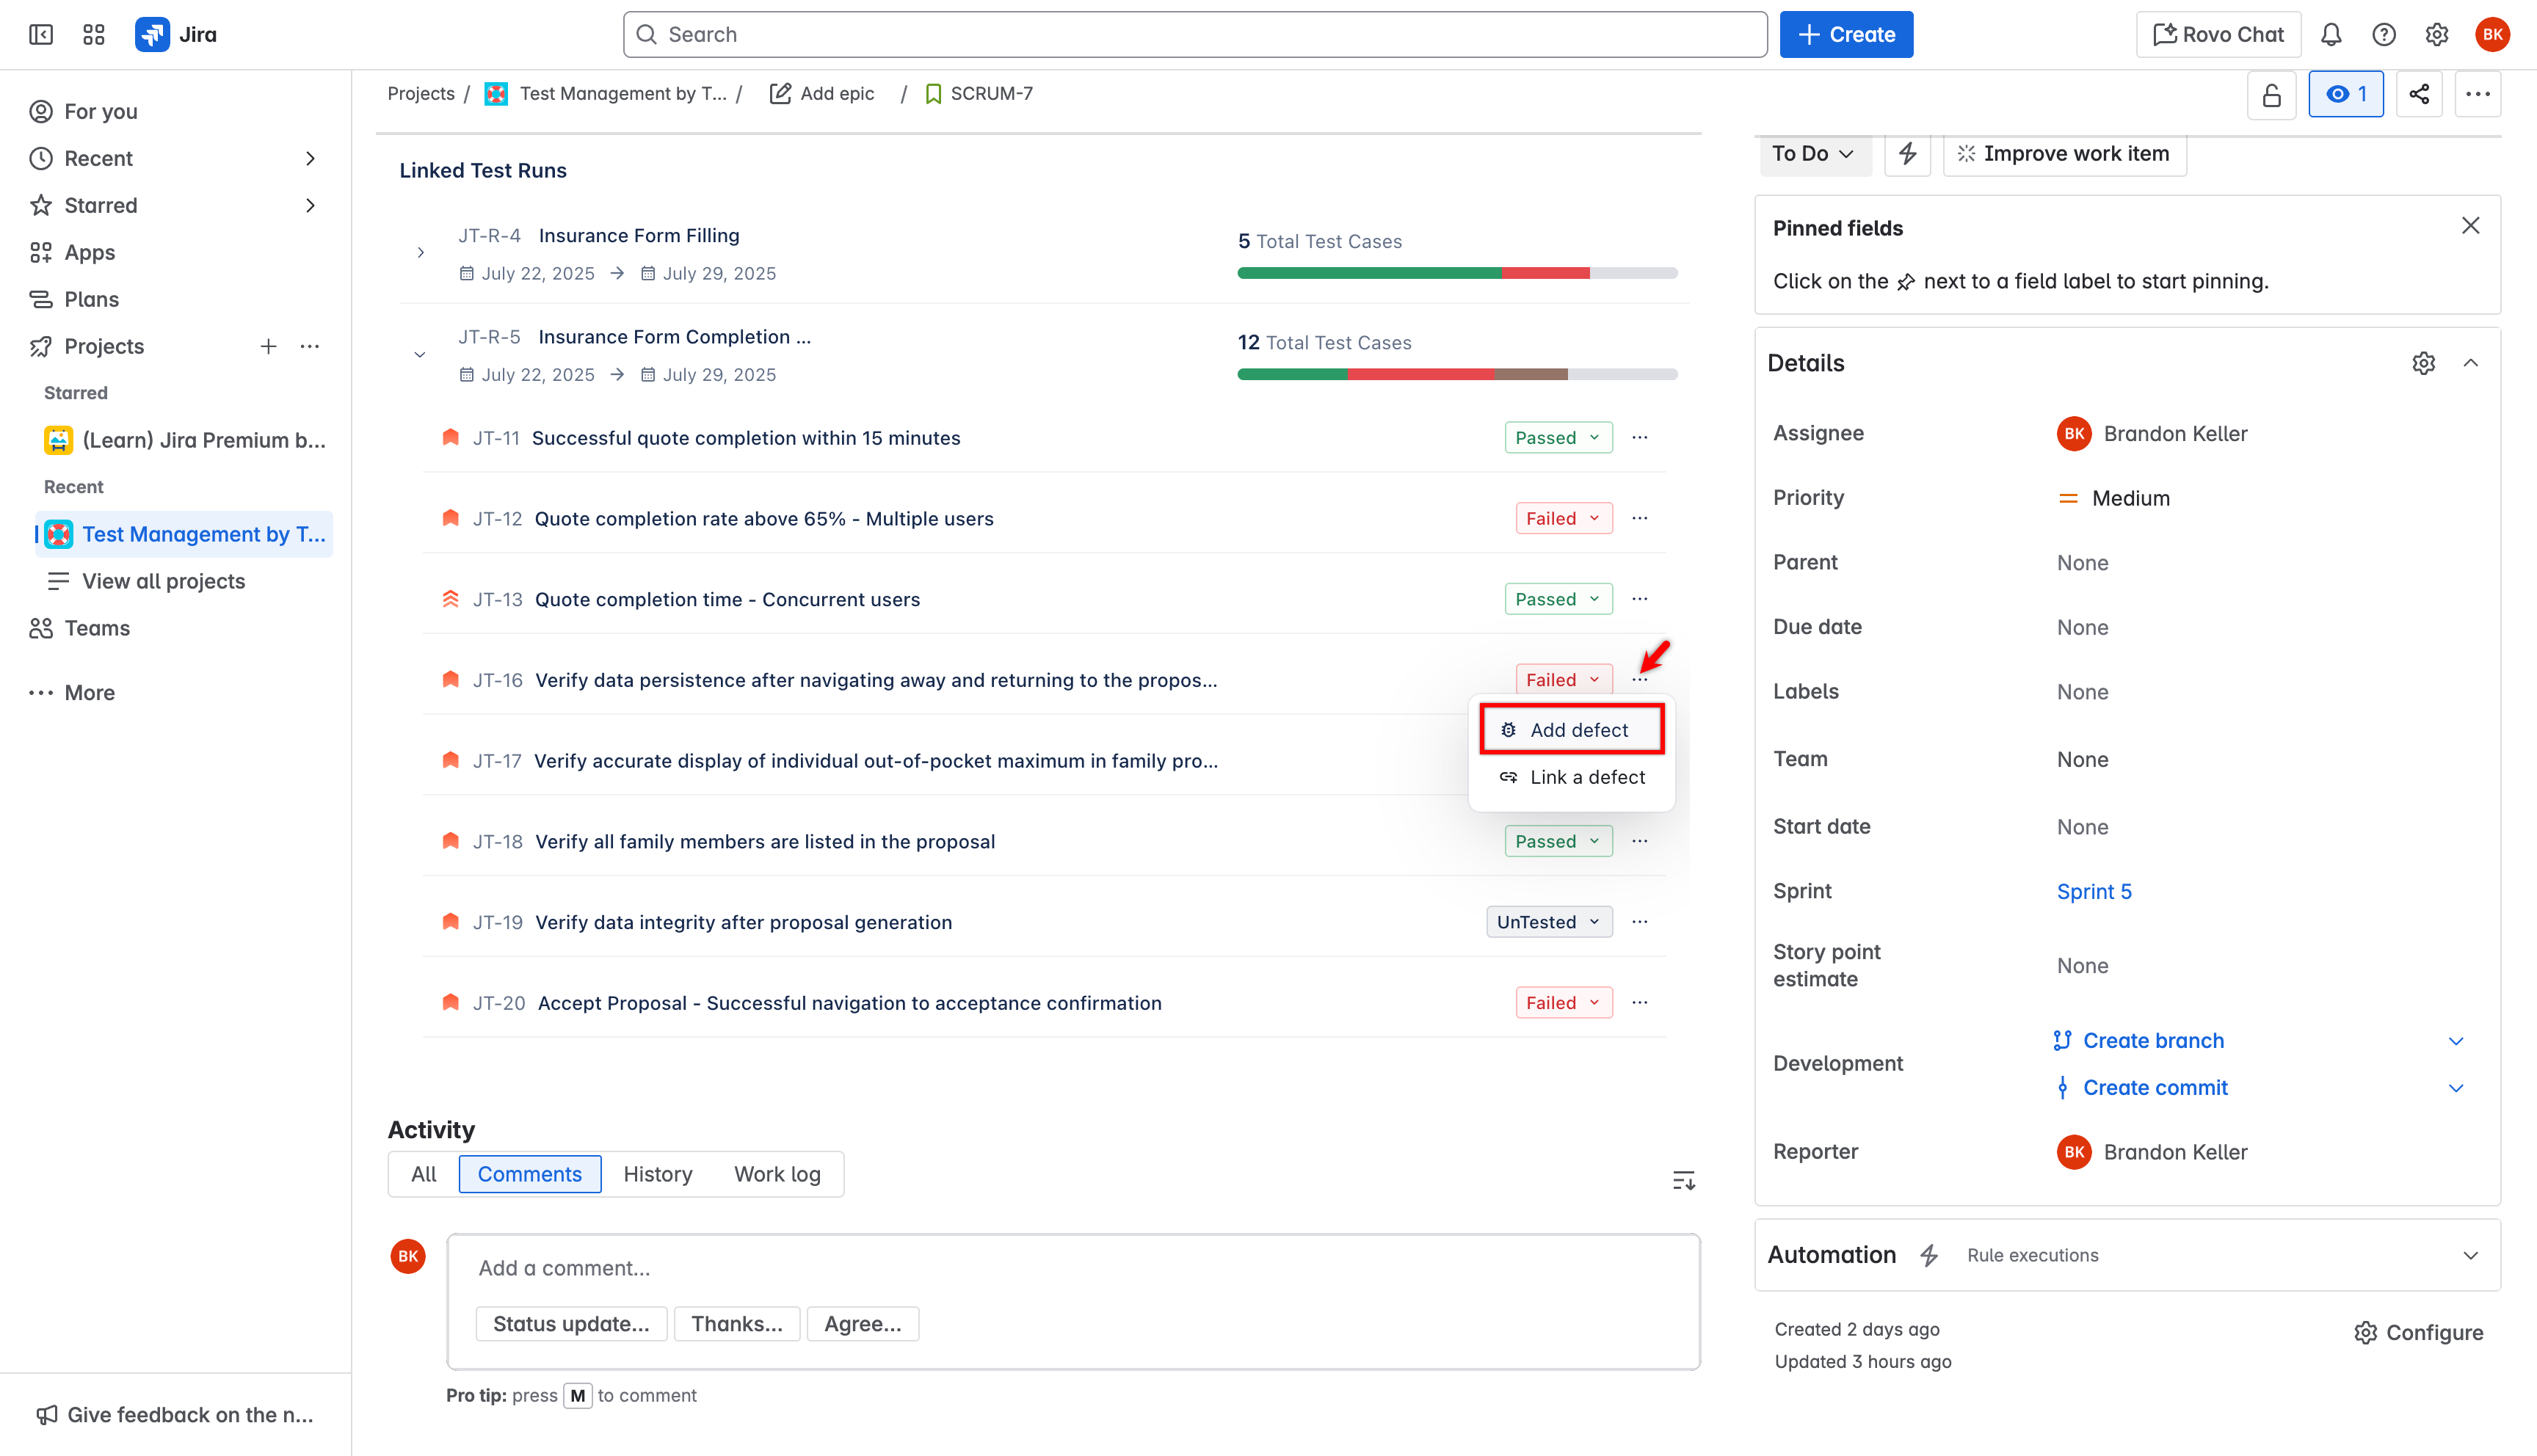
Task: Open the Sprint 5 link
Action: (x=2094, y=891)
